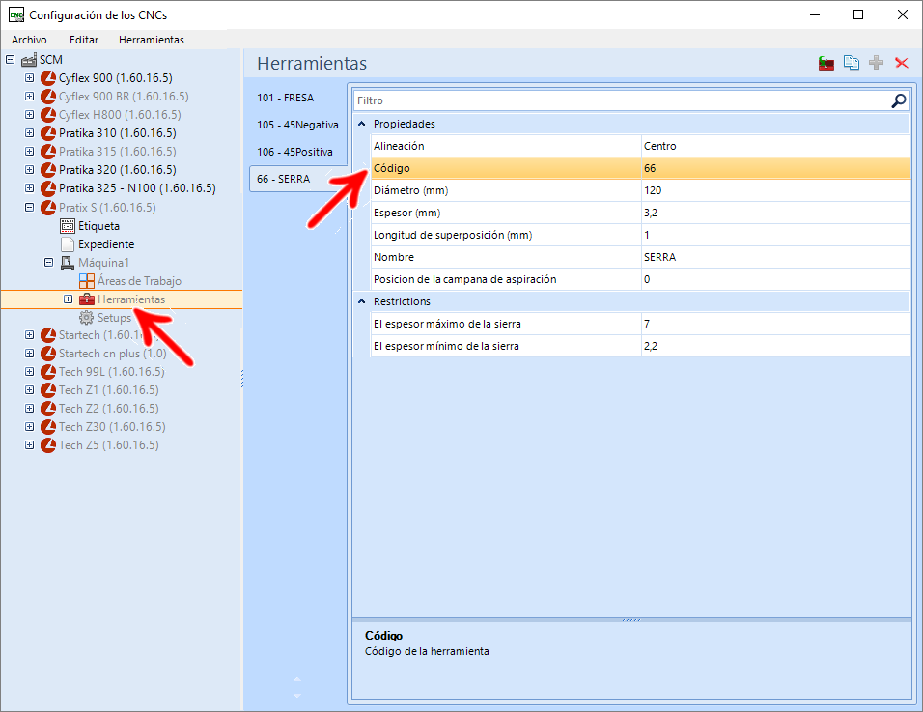Collapse the Pratix S node
This screenshot has height=712, width=923.
(29, 207)
